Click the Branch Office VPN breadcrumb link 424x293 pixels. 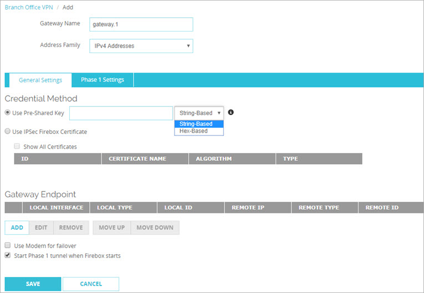click(x=30, y=7)
